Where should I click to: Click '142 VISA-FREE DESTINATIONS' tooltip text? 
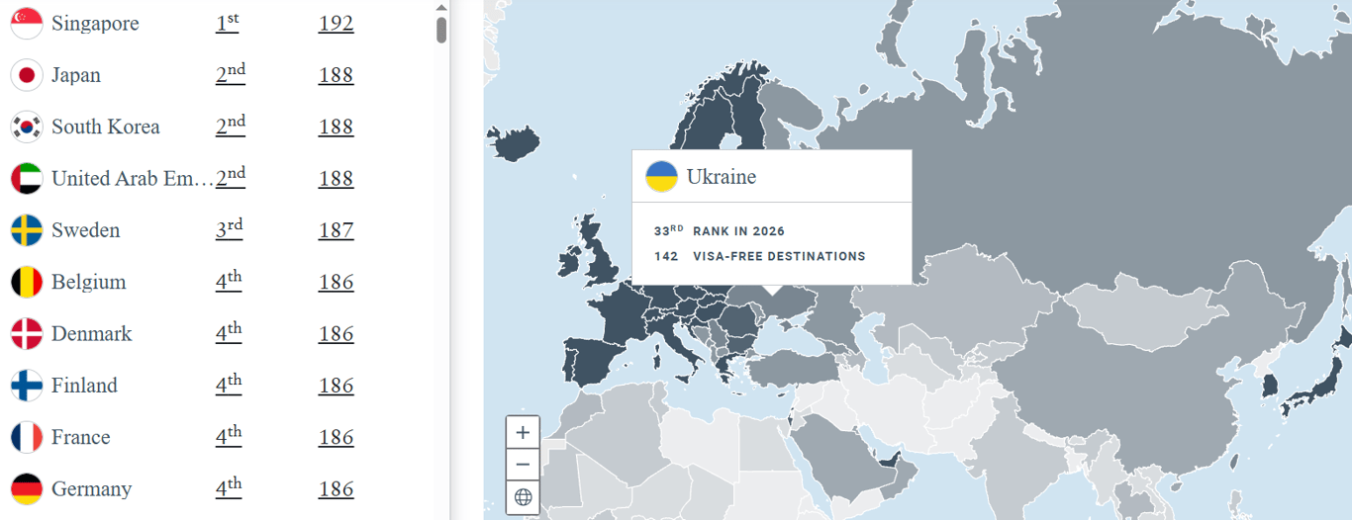(x=760, y=256)
